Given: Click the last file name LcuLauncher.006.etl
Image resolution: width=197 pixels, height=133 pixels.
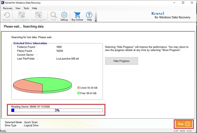Looking at the screenshot, I should pos(67,59).
